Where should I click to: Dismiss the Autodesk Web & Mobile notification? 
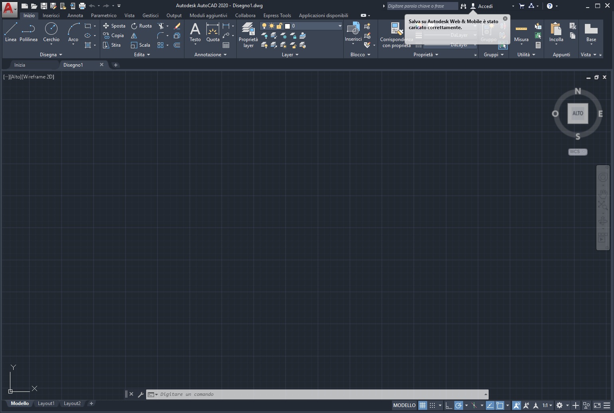[505, 19]
